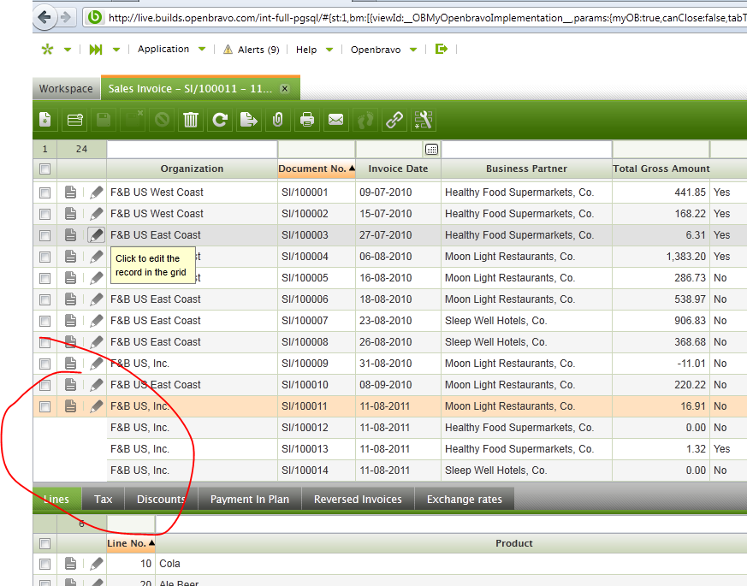
Task: Click the Delete record trash icon
Action: click(191, 121)
